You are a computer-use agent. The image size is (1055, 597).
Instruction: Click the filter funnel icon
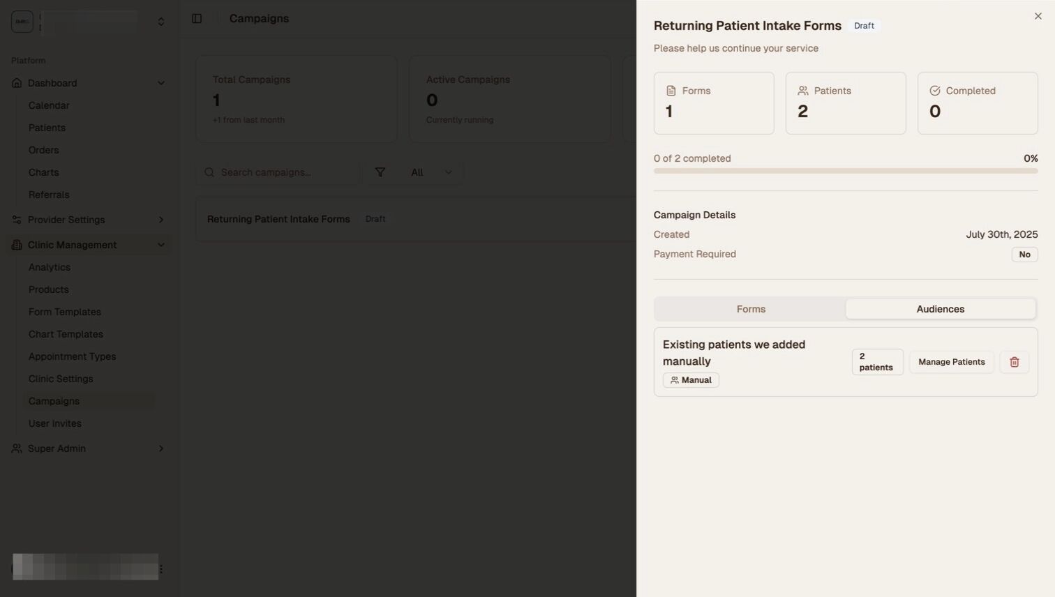(380, 172)
